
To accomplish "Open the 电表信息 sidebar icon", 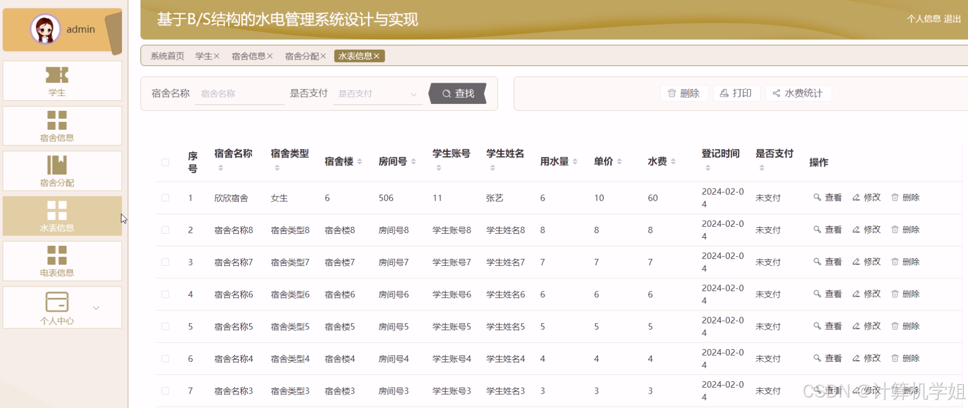I will tap(57, 255).
